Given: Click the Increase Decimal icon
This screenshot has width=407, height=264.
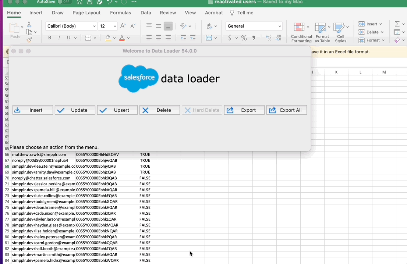Looking at the screenshot, I should click(x=268, y=38).
